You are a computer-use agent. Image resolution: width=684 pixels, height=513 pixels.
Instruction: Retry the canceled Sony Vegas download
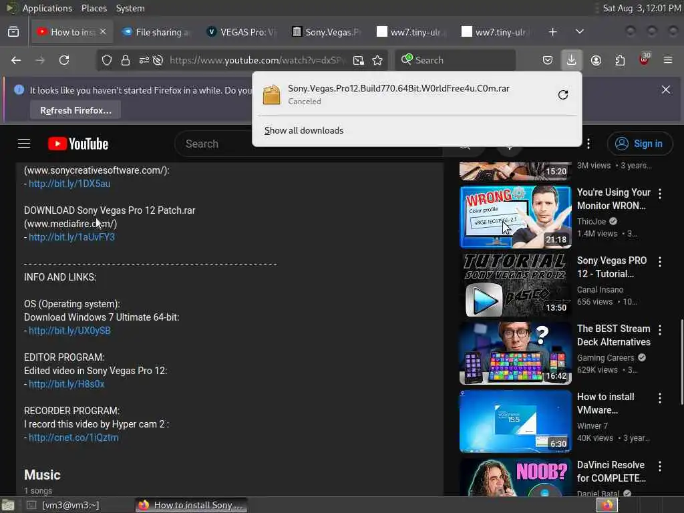(563, 95)
